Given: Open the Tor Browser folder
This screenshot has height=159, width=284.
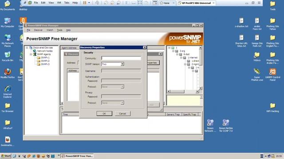Looking at the screenshot, I should [x=8, y=107].
